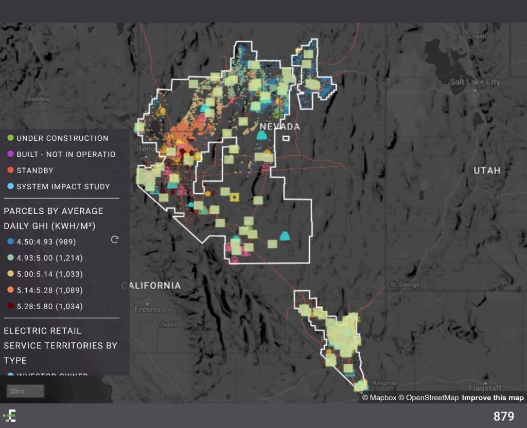Expand Parcels by Average Daily GHI section
Viewport: 527px width, 428px height.
click(54, 218)
